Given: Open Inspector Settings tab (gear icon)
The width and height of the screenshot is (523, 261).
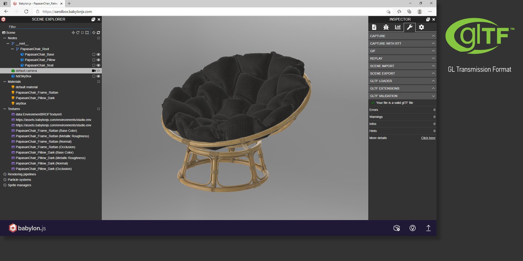Looking at the screenshot, I should point(421,27).
